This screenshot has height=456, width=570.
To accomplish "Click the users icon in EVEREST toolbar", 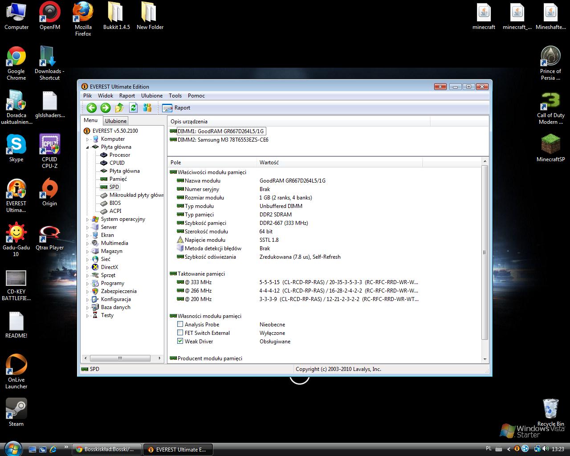I will pos(147,107).
